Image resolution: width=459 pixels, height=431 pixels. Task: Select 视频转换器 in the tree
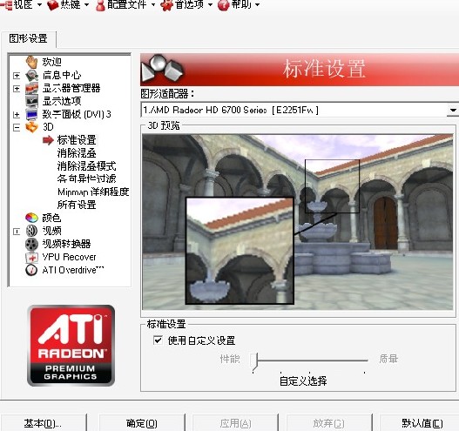point(66,244)
